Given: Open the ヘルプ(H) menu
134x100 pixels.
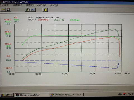Looking at the screenshot, I should click(53, 5).
